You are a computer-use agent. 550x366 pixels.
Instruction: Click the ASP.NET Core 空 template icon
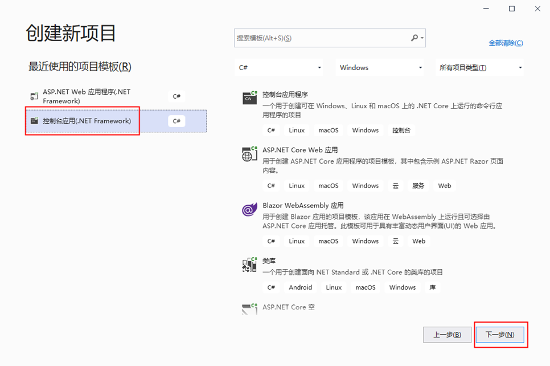pyautogui.click(x=249, y=309)
